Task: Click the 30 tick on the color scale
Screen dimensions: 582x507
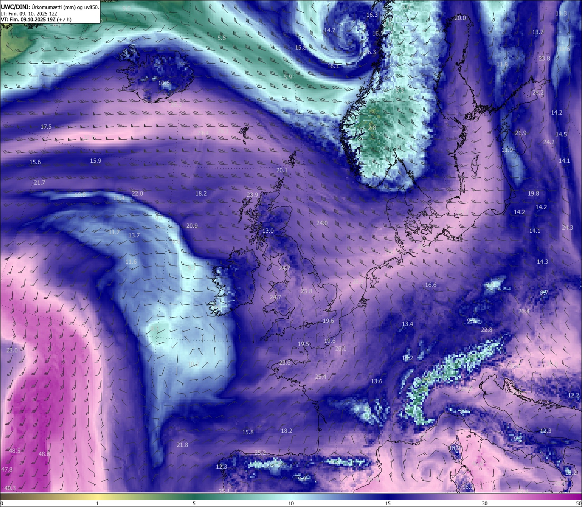Action: [485, 503]
